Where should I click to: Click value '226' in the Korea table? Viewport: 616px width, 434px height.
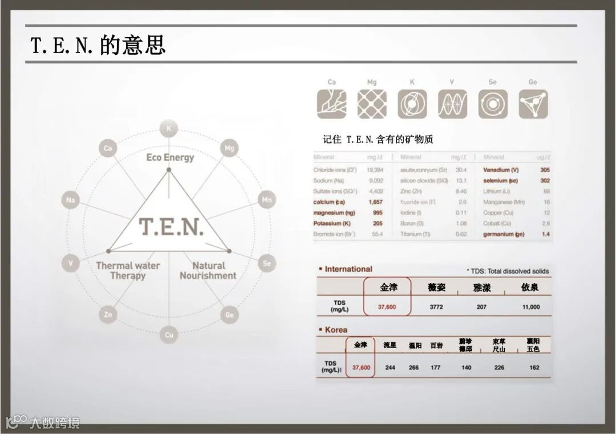pos(499,368)
